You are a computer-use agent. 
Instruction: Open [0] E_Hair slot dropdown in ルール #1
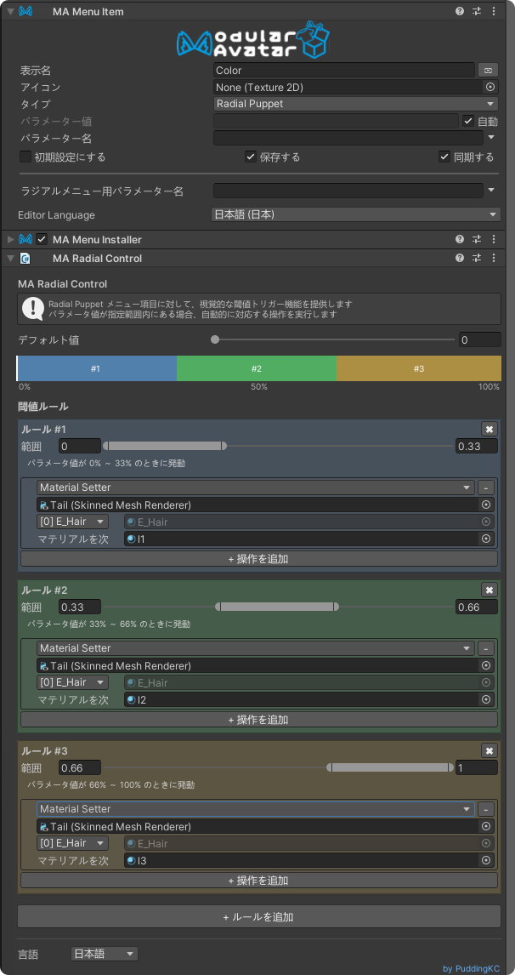(73, 522)
